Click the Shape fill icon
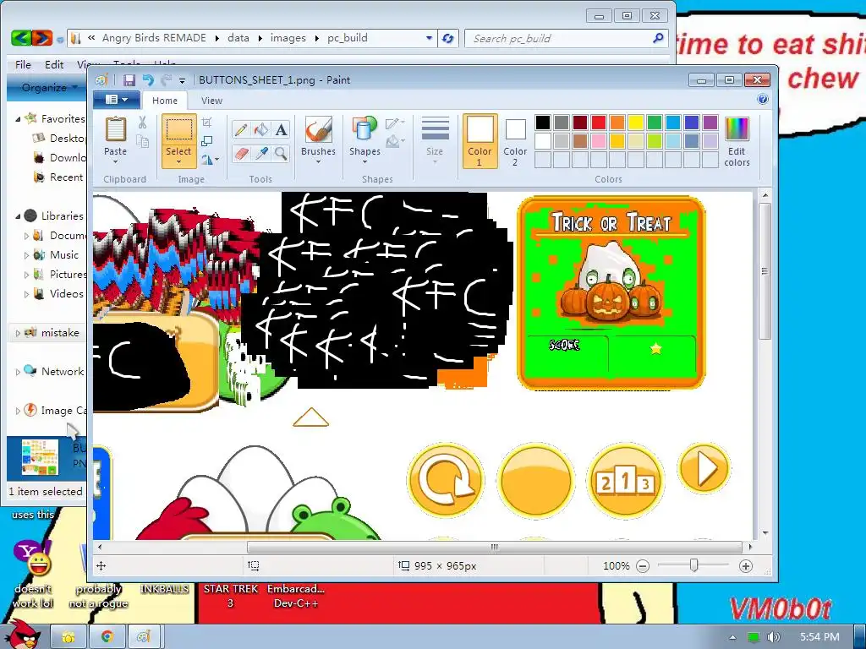Viewport: 866px width, 649px height. (395, 142)
